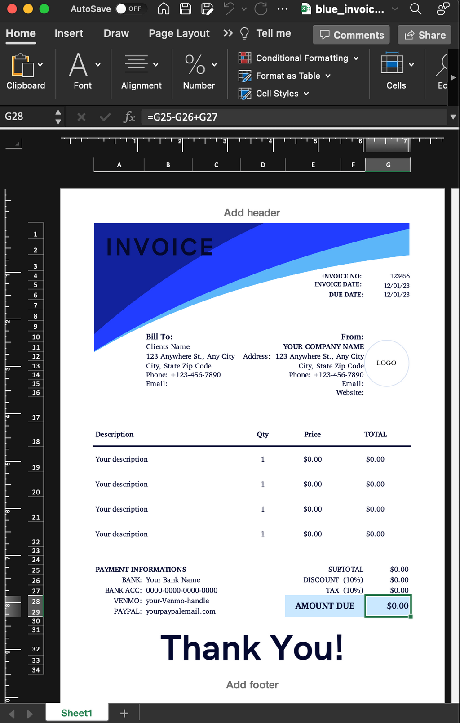Screen dimensions: 460x723
Task: Expand the formula bar chevron
Action: [453, 117]
